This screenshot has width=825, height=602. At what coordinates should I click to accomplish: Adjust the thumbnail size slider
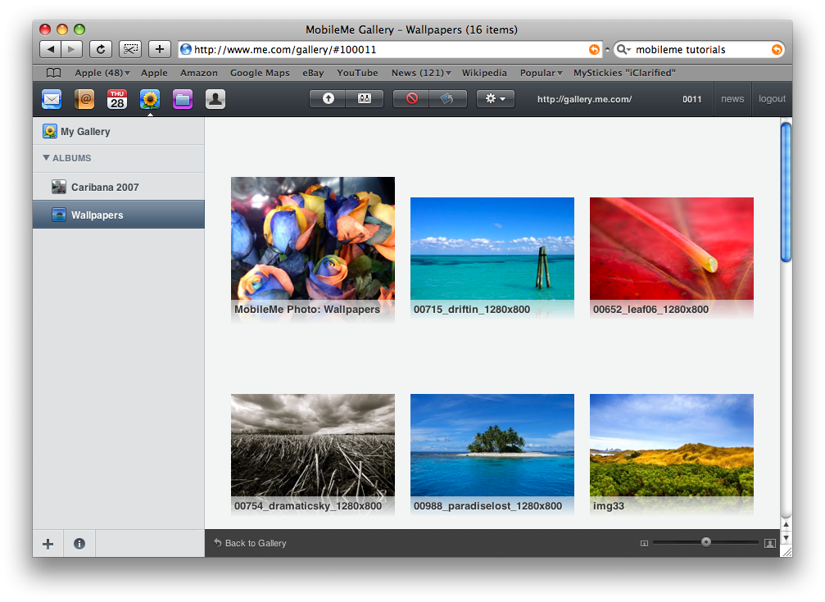[706, 542]
